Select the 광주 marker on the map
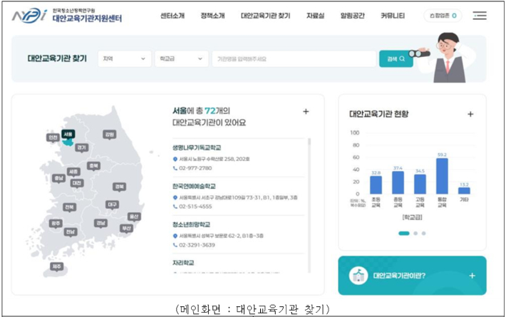Viewport: 506px width, 317px height. tap(56, 224)
